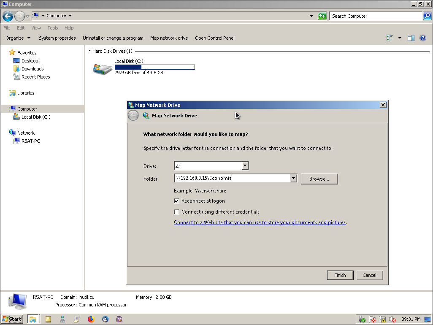Enable Connect using different credentials

click(176, 212)
